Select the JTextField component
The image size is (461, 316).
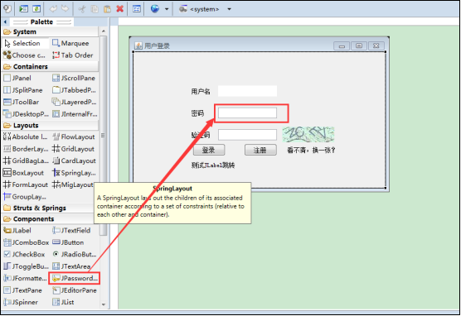(x=71, y=231)
